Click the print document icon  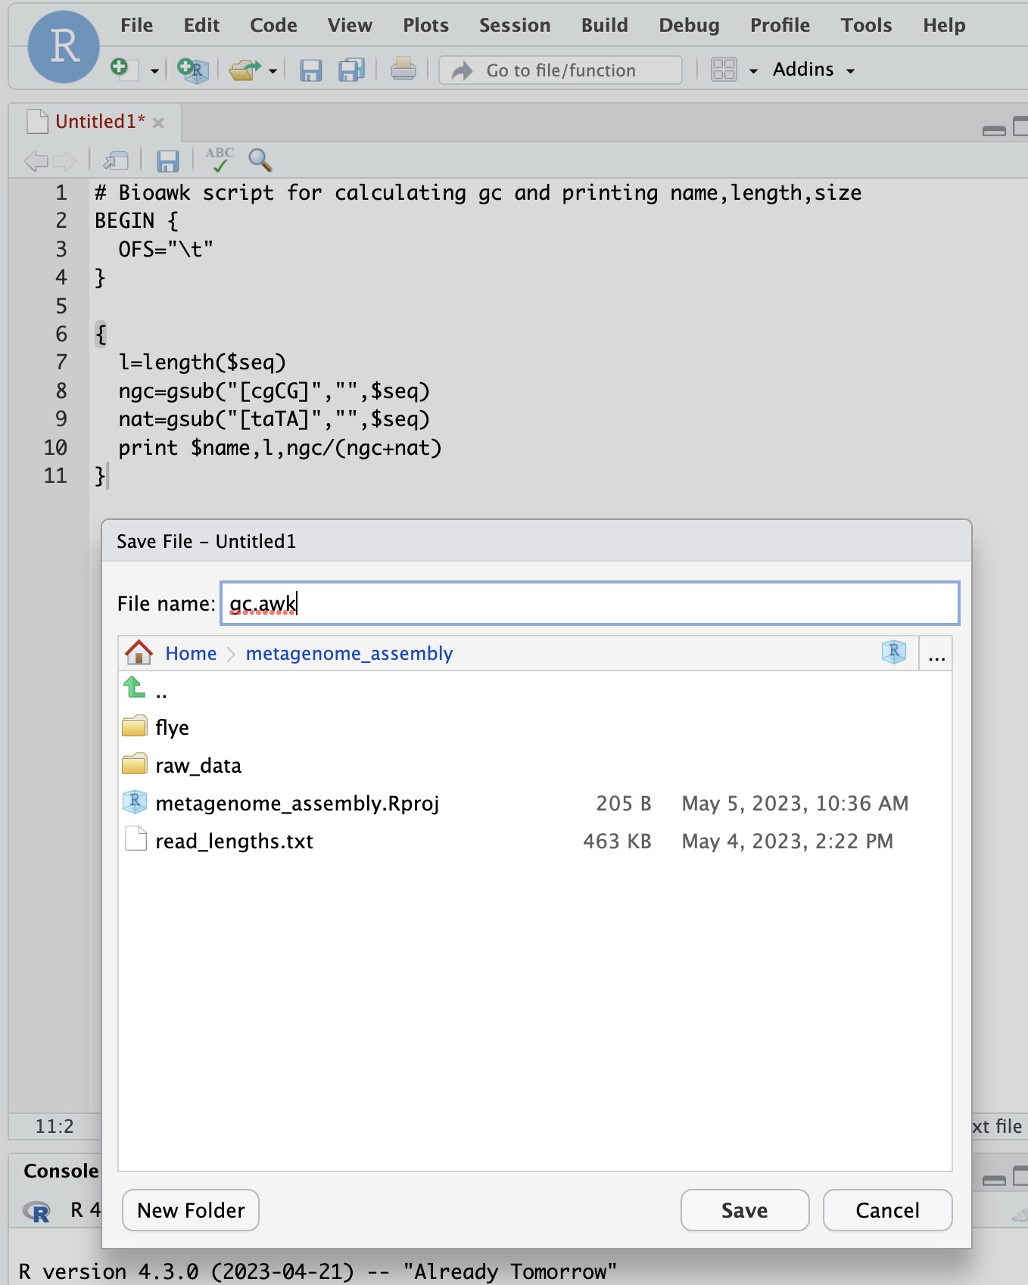[403, 70]
